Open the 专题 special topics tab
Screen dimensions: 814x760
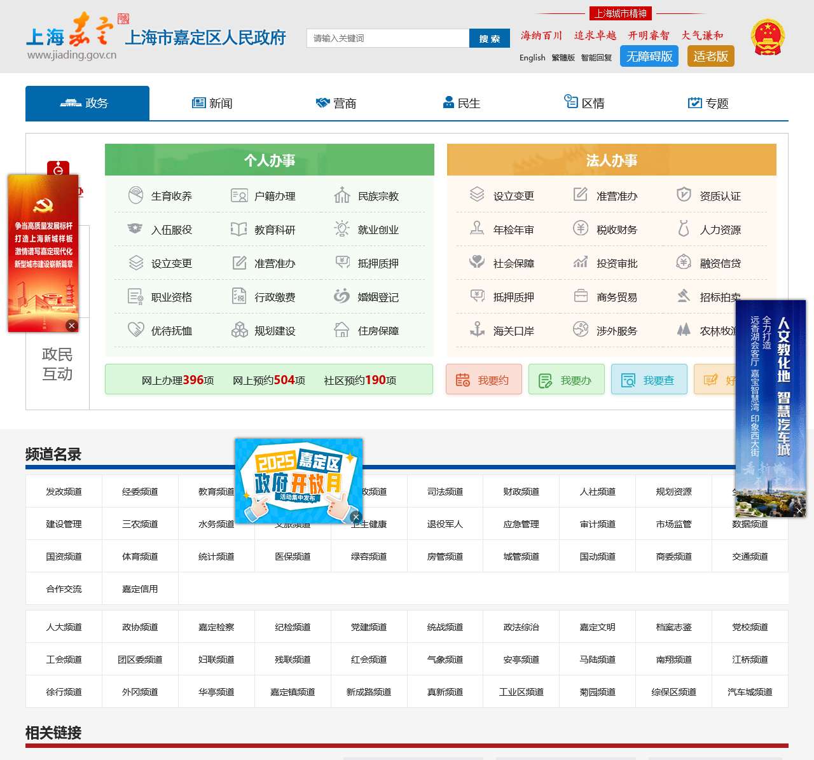[x=708, y=103]
